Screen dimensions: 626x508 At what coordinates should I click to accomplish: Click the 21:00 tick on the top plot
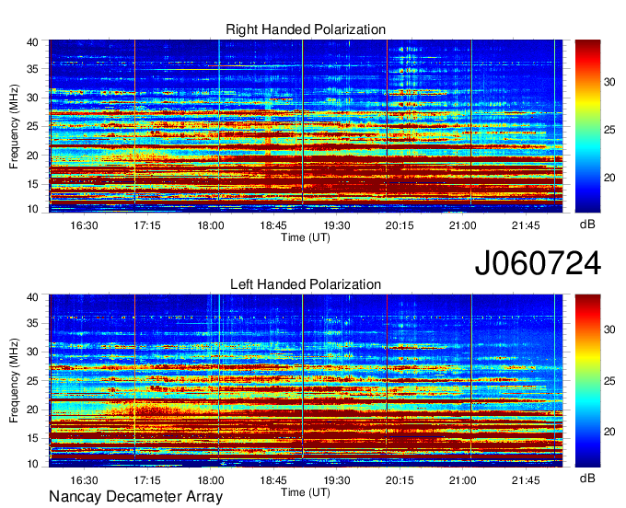(463, 225)
